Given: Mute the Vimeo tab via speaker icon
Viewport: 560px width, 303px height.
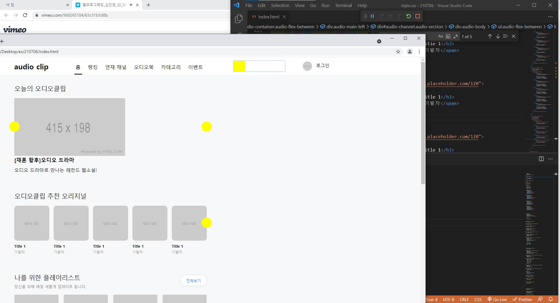Looking at the screenshot, I should (x=131, y=5).
